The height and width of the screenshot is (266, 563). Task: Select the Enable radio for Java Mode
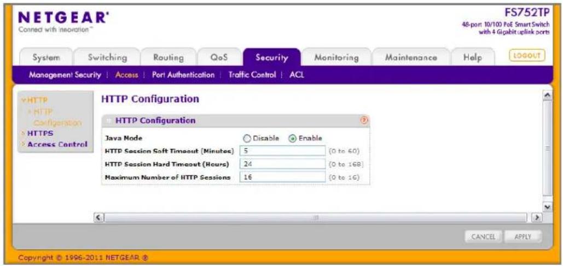point(293,138)
